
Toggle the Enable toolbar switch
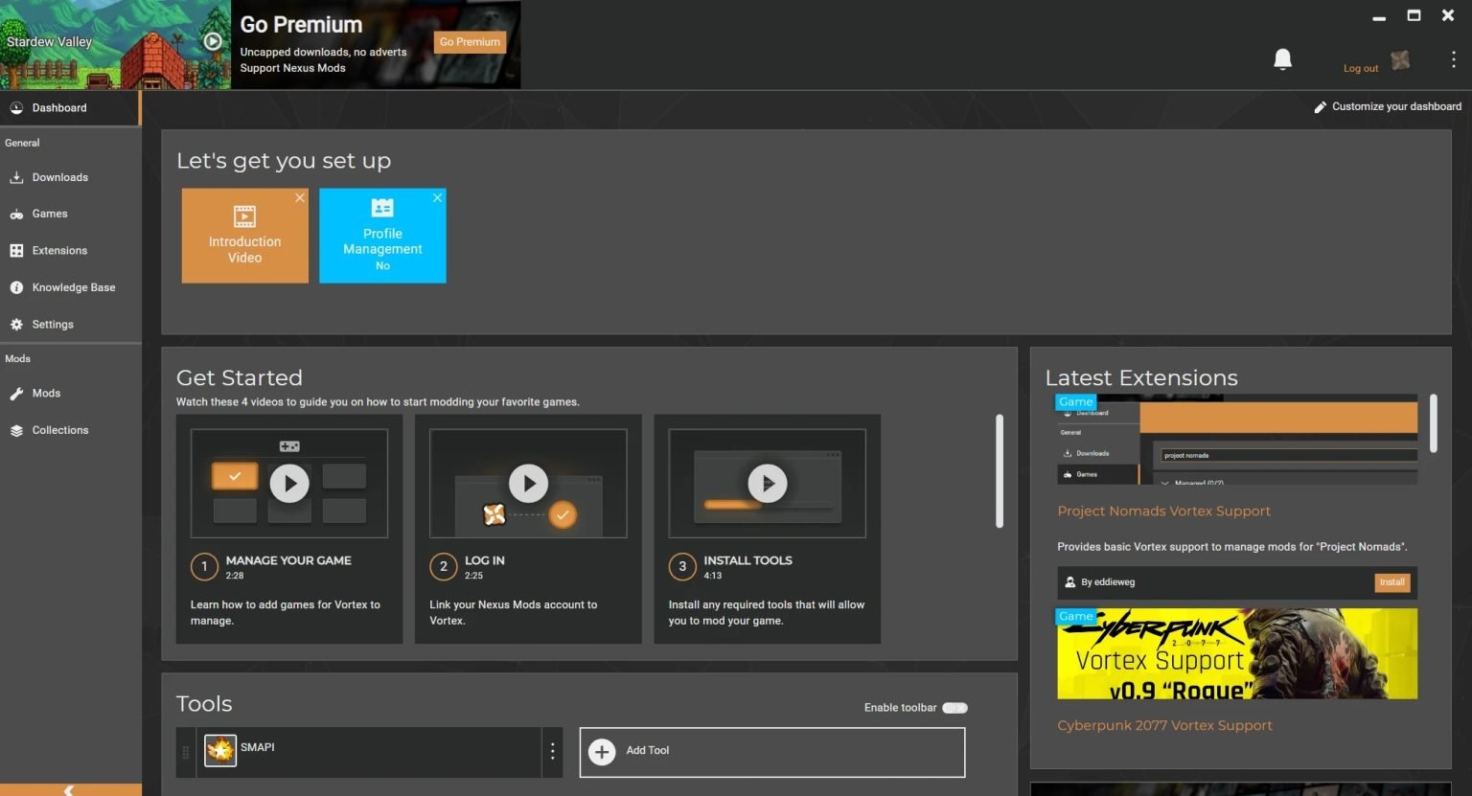pos(954,708)
